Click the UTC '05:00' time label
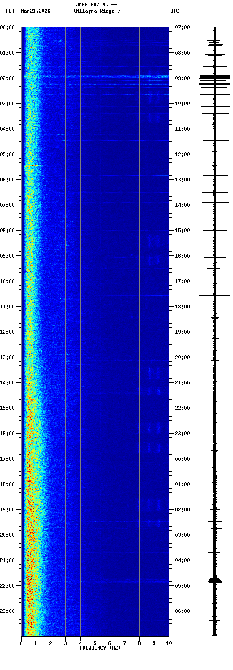Screen dimensions: 233x670 pos(182,586)
